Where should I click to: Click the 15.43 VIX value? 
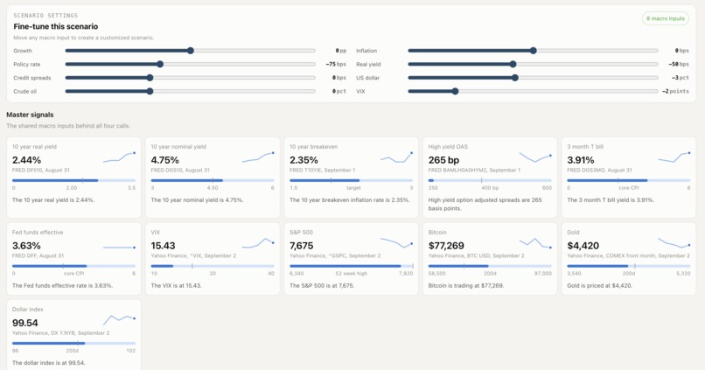(x=164, y=246)
